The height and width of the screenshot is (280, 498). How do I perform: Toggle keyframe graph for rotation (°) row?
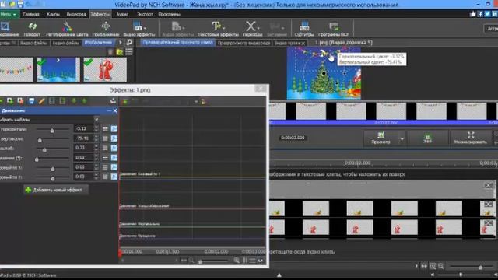(x=114, y=157)
